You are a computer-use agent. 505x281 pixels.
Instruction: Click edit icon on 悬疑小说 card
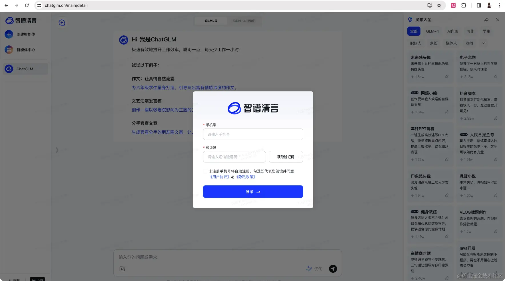click(496, 195)
